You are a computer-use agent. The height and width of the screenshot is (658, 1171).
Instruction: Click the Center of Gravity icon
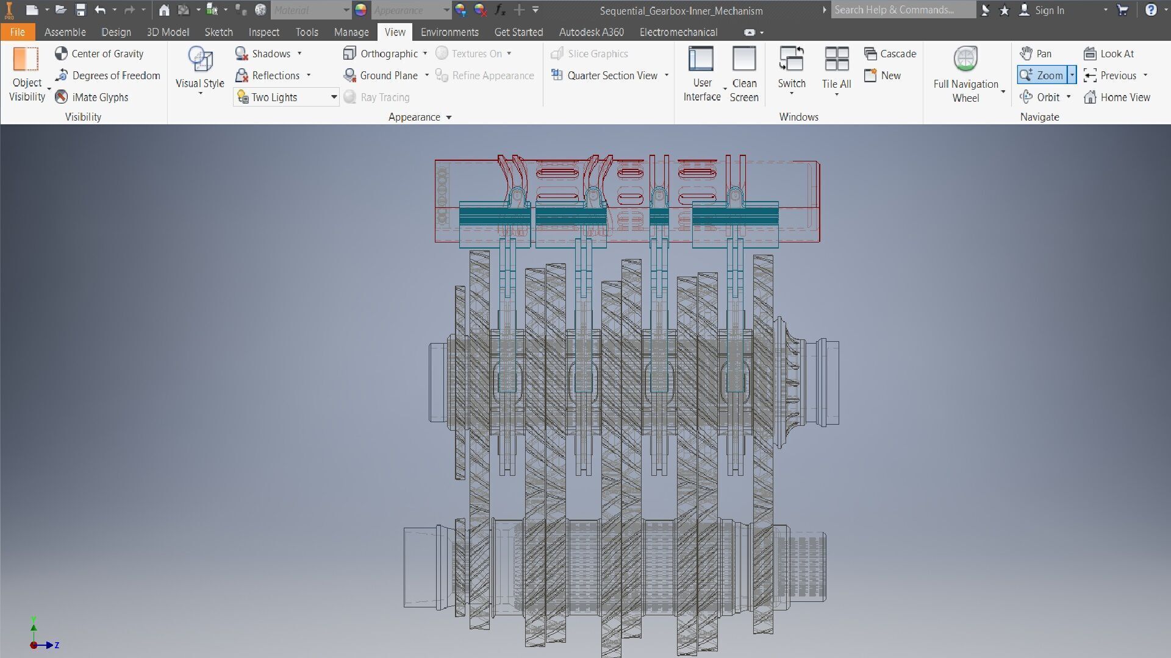(x=61, y=54)
